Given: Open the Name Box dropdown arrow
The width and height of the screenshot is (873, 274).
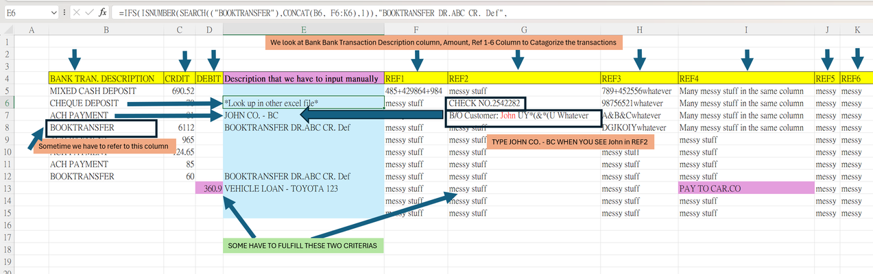Looking at the screenshot, I should click(54, 12).
